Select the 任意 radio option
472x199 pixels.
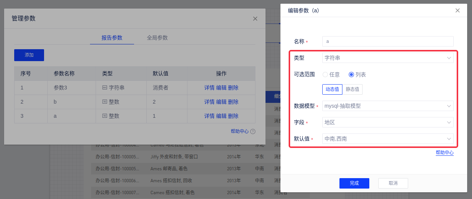coord(325,75)
